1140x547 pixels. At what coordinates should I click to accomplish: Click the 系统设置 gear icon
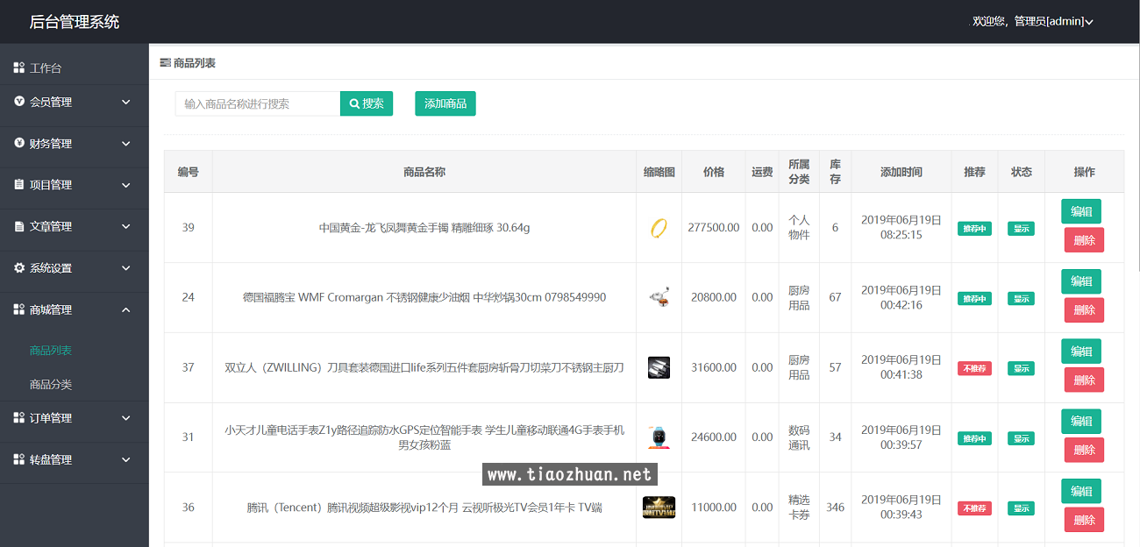[x=19, y=268]
